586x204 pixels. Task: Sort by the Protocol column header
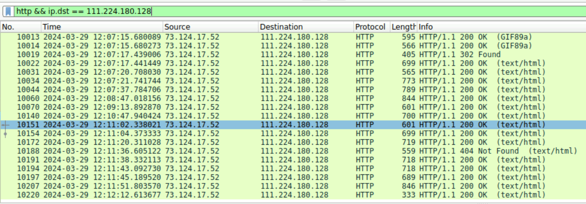(372, 27)
